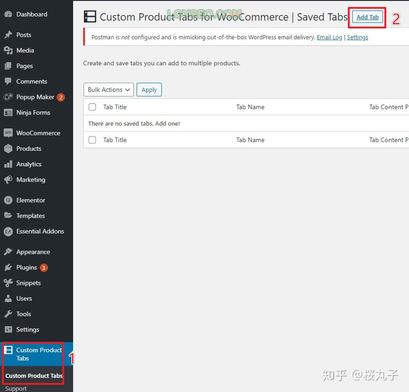Screen dimensions: 409x392
Task: Click the Popup Maker notification badge 2
Action: coord(61,97)
